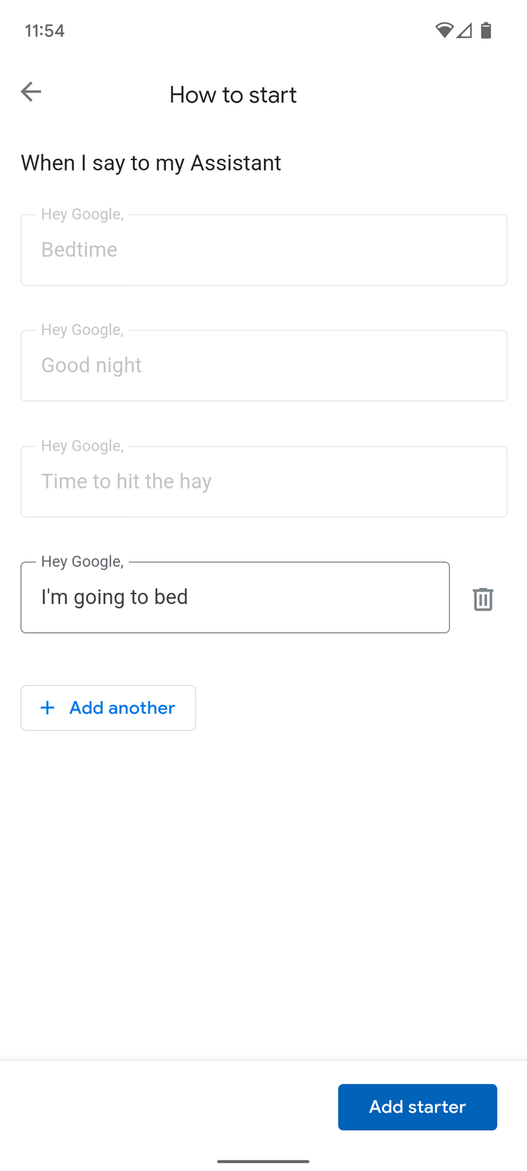Screen dimensions: 527x1171
Task: Focus the "I'm going to bed" text field
Action: [235, 597]
